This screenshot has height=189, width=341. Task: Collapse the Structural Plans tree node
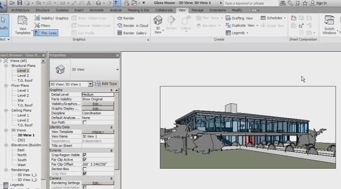coord(6,65)
